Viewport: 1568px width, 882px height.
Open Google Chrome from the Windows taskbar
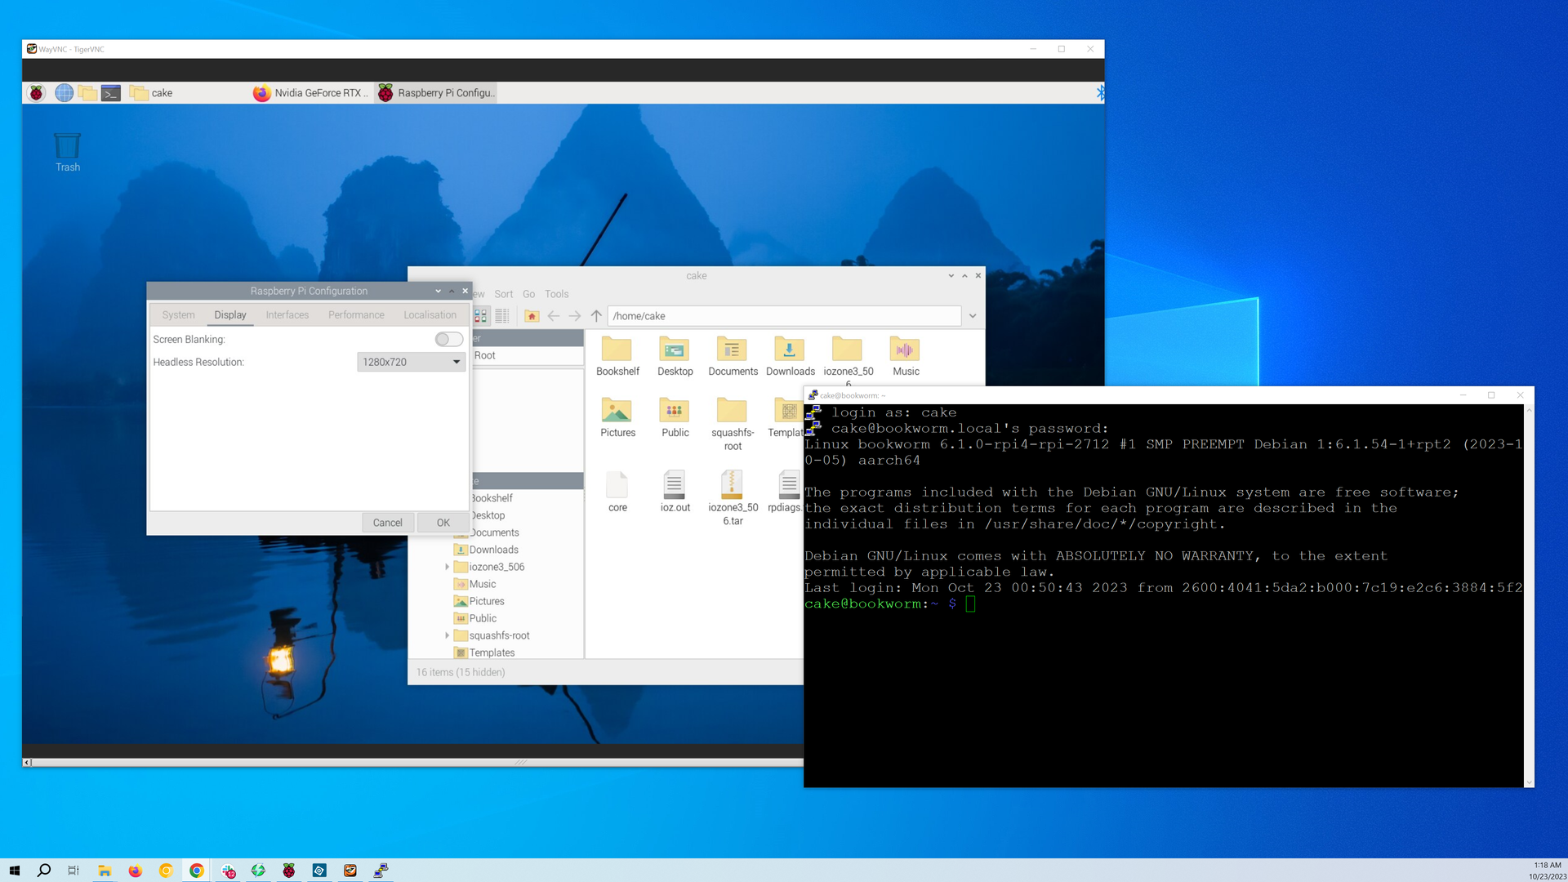point(197,871)
